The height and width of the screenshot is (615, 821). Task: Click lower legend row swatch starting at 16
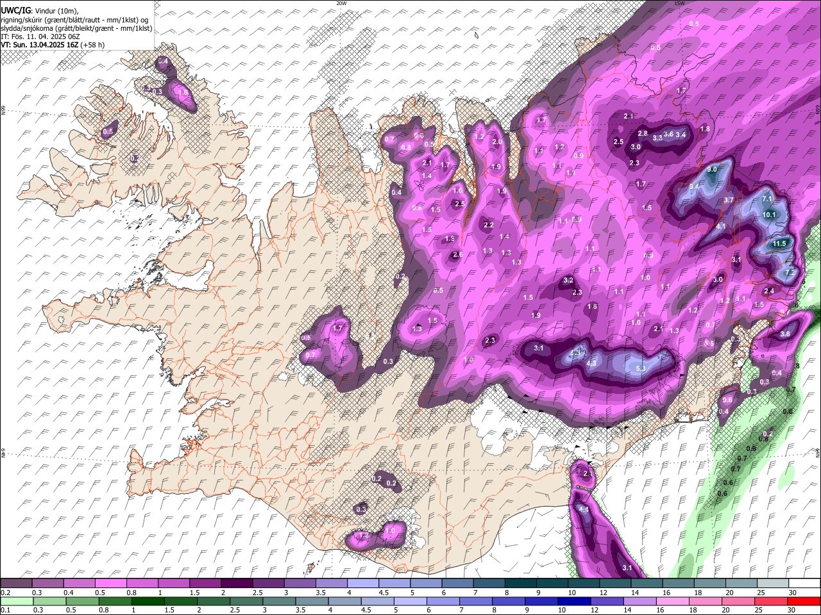[673, 601]
